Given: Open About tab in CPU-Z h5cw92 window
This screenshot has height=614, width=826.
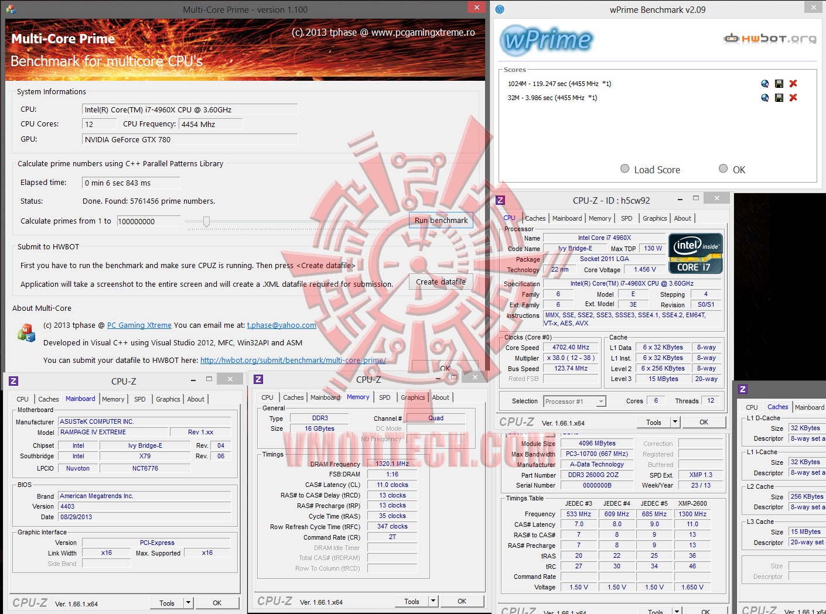Looking at the screenshot, I should (x=682, y=218).
